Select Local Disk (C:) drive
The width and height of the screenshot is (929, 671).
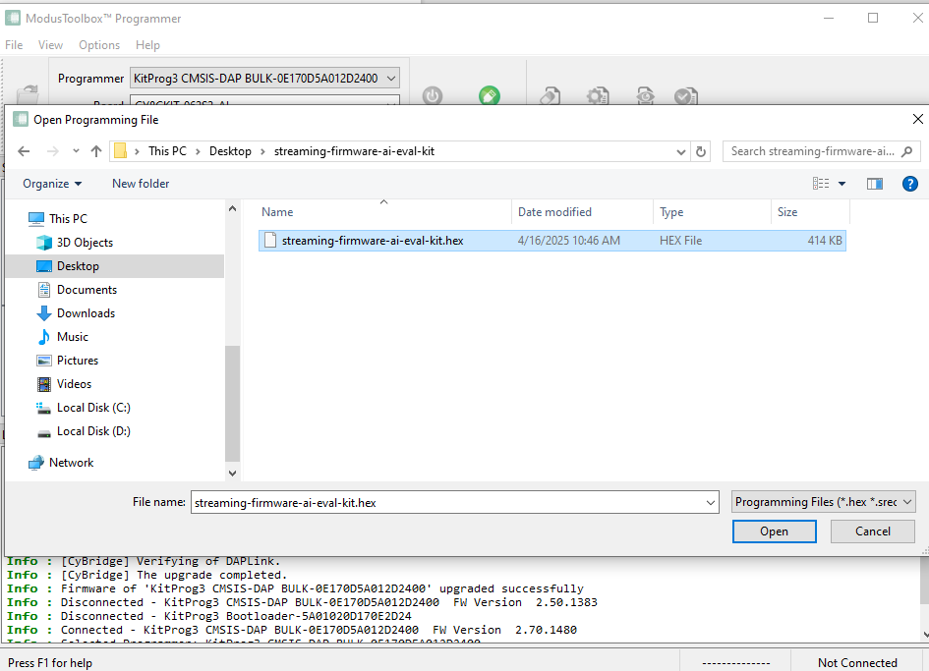point(93,408)
